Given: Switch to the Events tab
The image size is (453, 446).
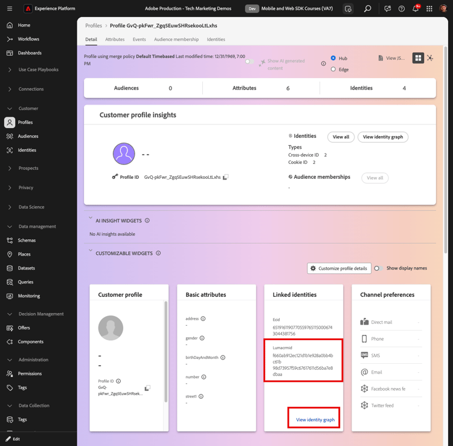Looking at the screenshot, I should coord(139,39).
